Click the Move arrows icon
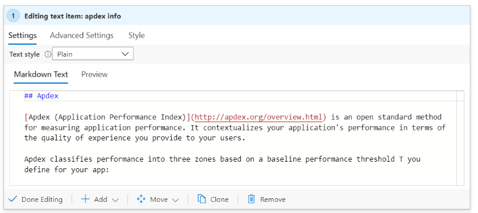This screenshot has height=213, width=478. click(141, 199)
